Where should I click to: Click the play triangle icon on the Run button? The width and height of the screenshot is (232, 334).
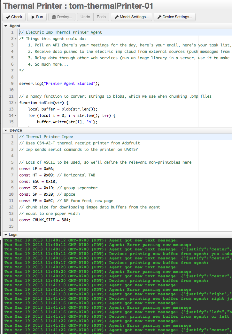coord(33,17)
